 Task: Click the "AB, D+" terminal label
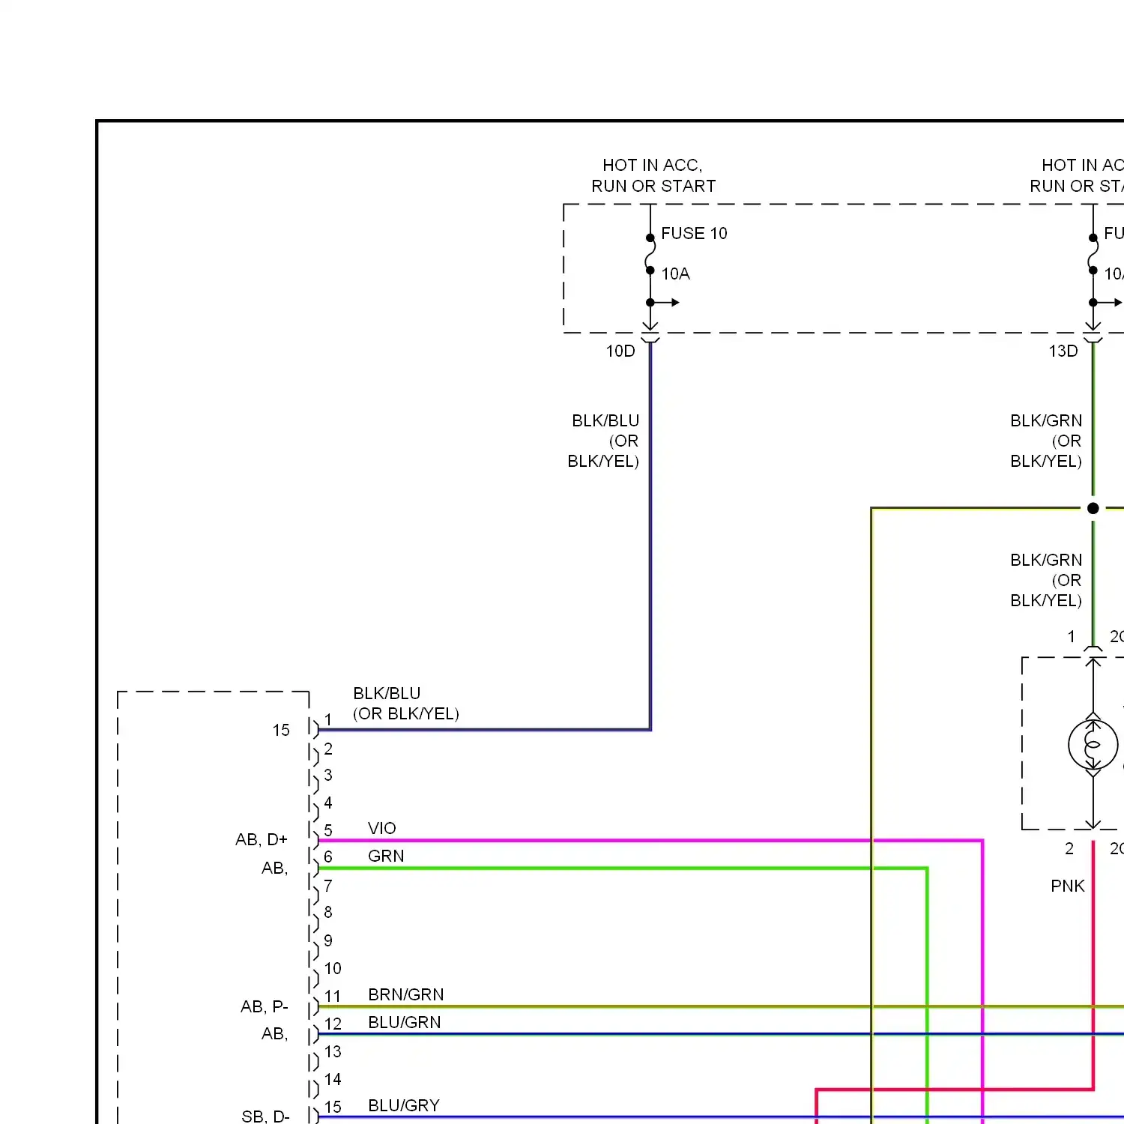click(x=262, y=839)
